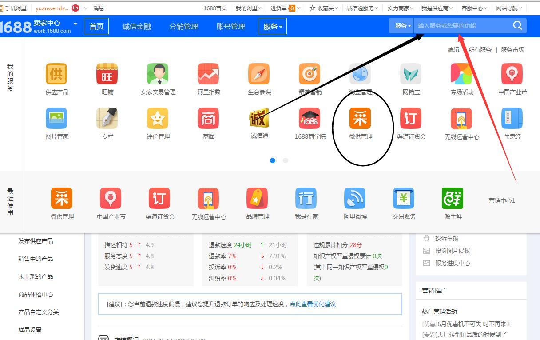Open the 供应产品 service icon

click(x=56, y=74)
